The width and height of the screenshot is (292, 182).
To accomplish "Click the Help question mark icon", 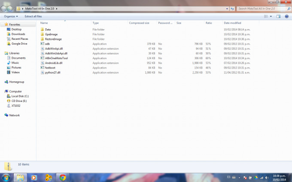I will click(286, 16).
